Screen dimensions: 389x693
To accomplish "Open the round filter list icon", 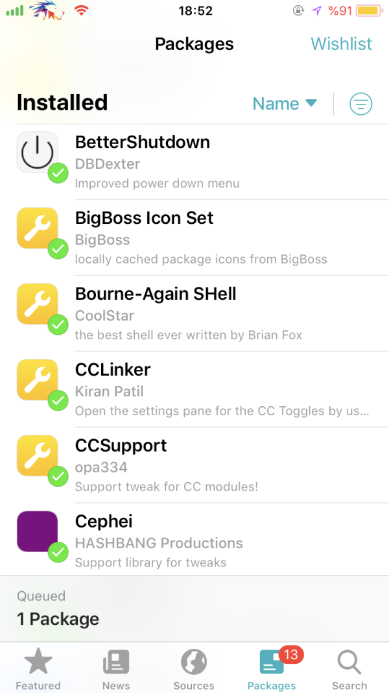I will pyautogui.click(x=360, y=104).
